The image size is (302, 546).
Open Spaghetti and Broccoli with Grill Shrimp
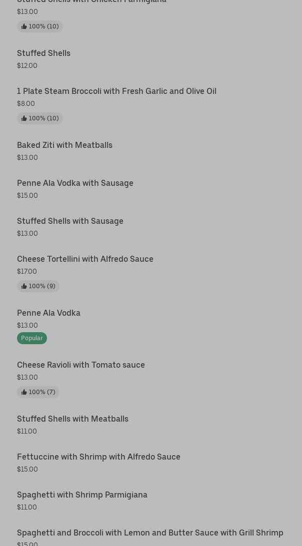pos(150,533)
